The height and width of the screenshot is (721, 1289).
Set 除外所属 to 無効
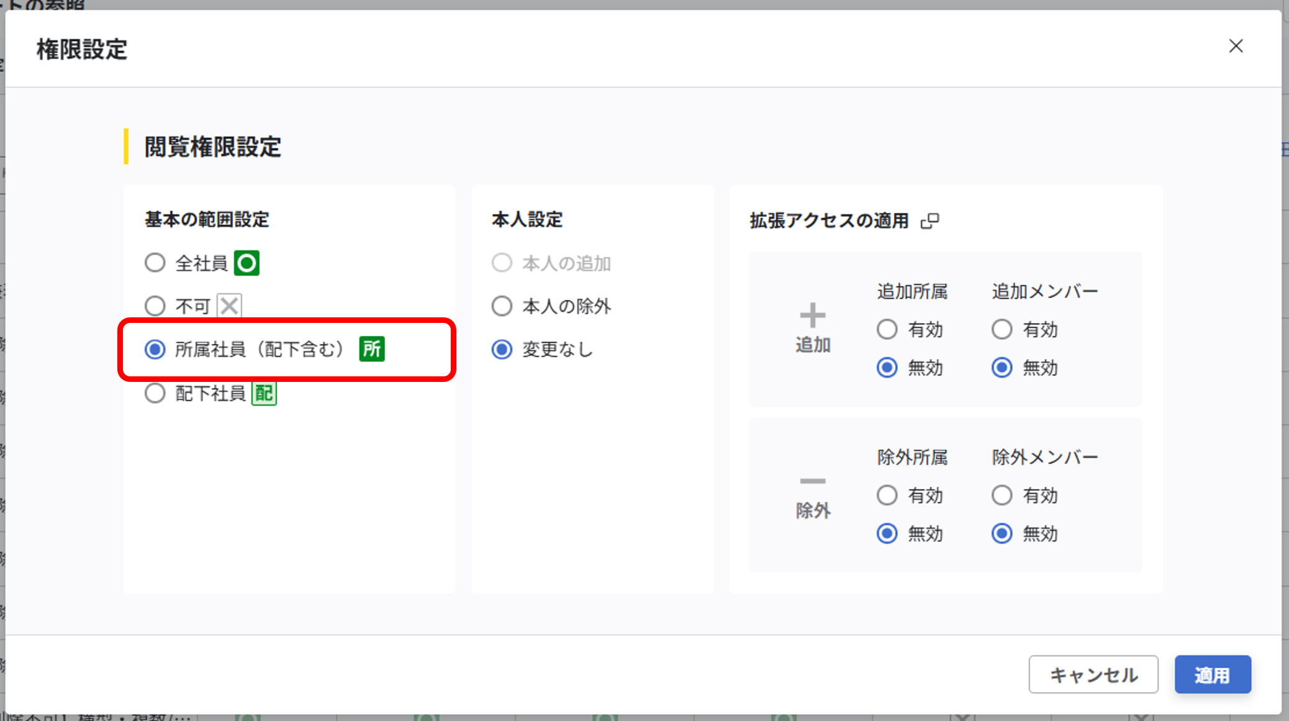[x=887, y=533]
